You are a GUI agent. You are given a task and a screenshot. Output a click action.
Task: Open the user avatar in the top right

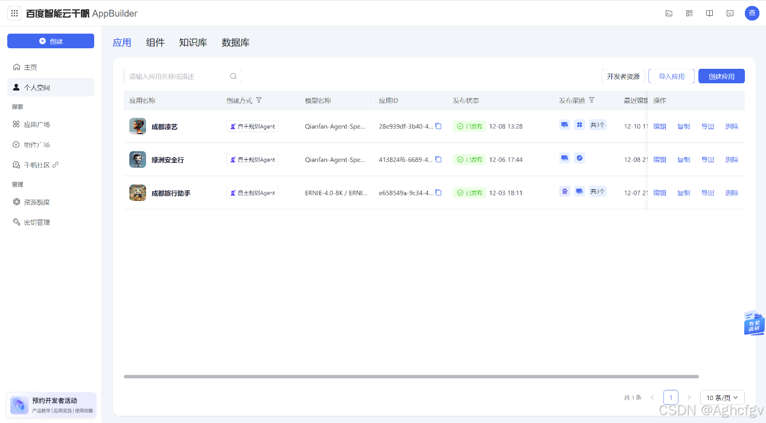point(752,13)
